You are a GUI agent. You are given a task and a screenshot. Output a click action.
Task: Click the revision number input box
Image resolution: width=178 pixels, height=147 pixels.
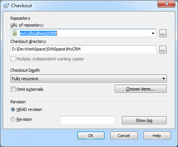(87, 120)
